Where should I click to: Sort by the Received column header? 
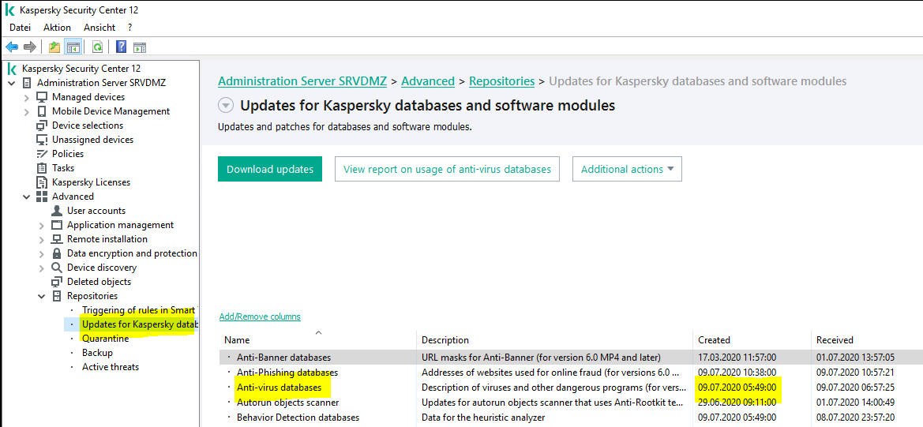tap(867, 340)
